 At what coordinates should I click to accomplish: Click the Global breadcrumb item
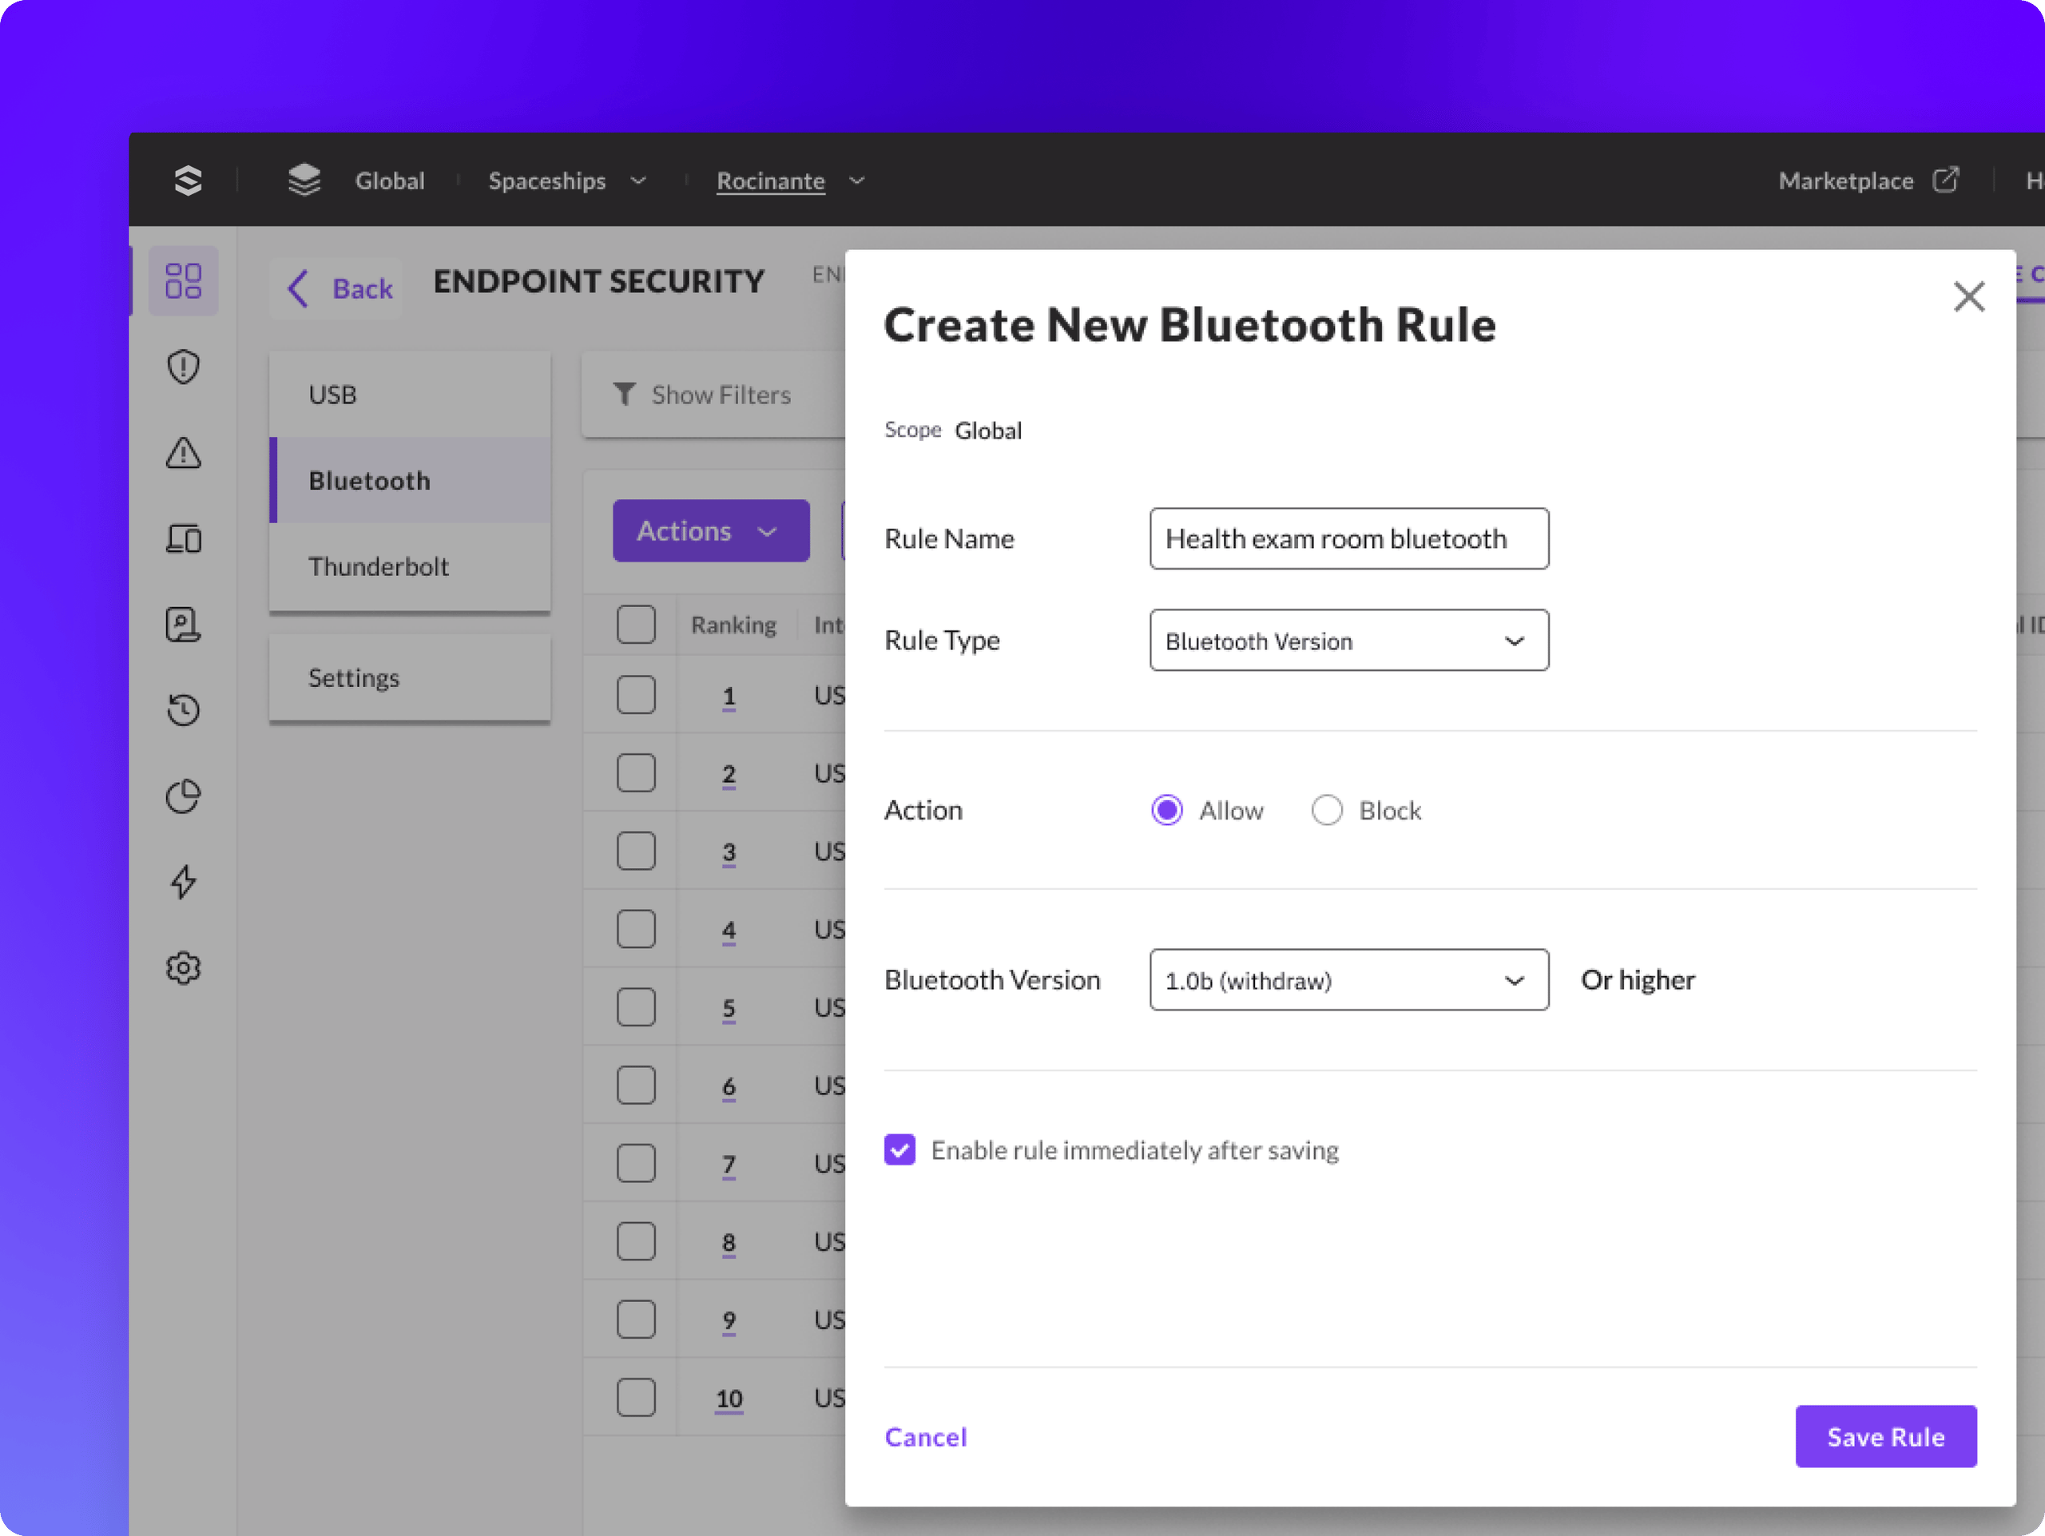389,181
